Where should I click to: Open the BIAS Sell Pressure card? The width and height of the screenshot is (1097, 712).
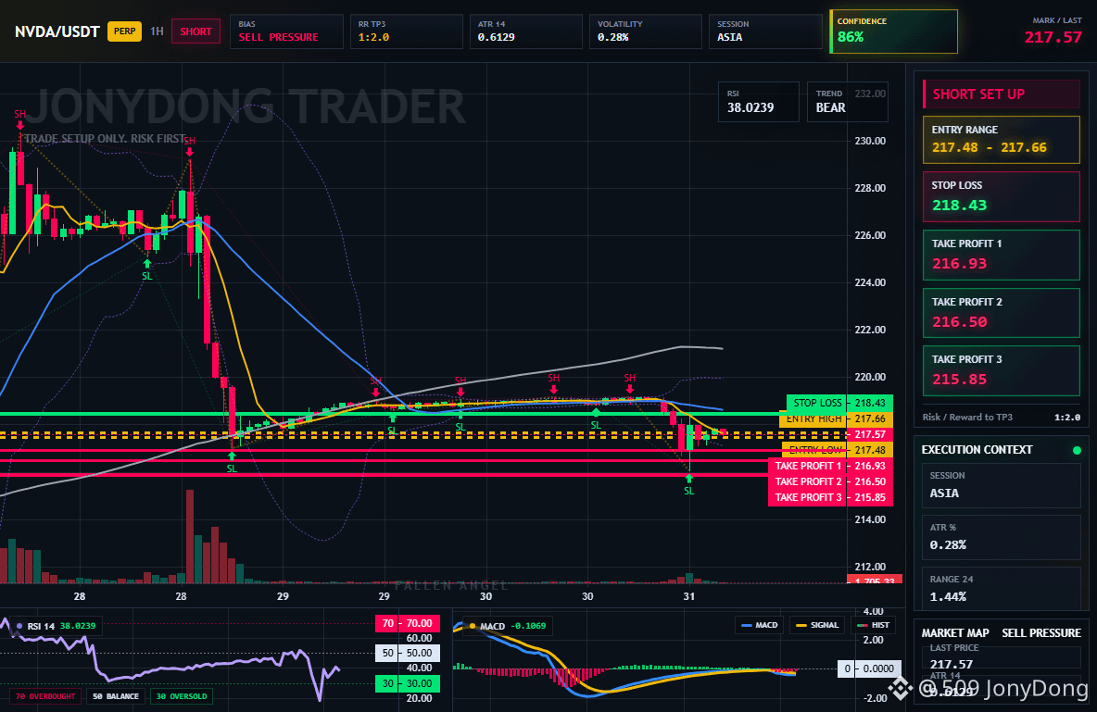(287, 31)
